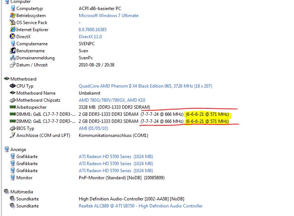Select the Motherboard section header text
The image size is (294, 216).
click(23, 79)
